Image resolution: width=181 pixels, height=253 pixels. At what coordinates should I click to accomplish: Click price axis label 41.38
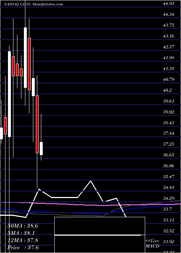click(168, 69)
